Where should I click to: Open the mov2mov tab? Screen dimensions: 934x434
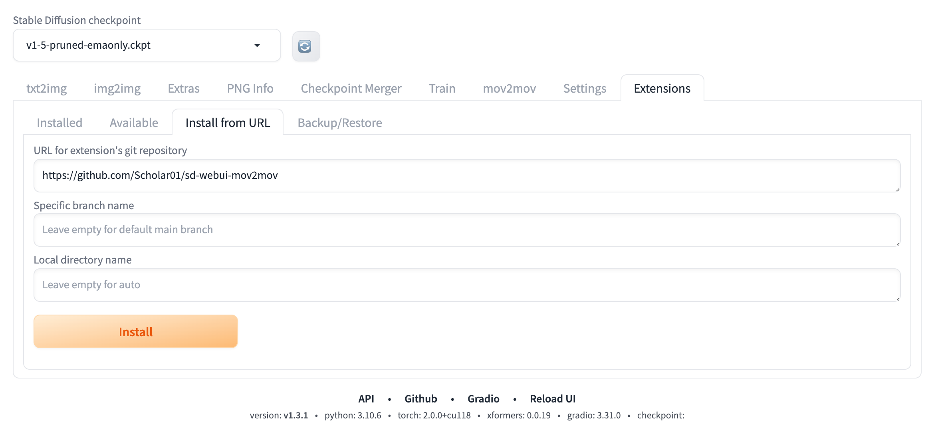click(x=509, y=88)
